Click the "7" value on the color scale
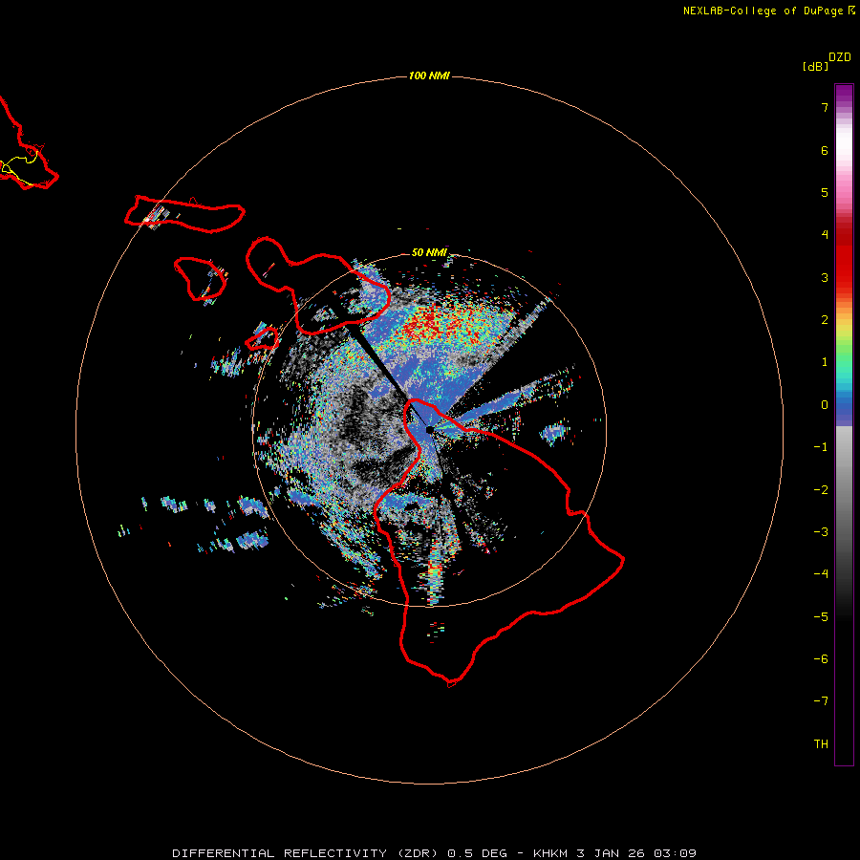Image resolution: width=860 pixels, height=860 pixels. 825,107
